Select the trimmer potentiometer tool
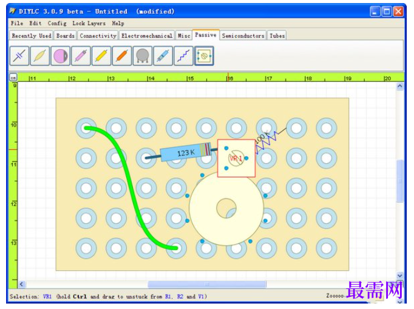 point(204,56)
